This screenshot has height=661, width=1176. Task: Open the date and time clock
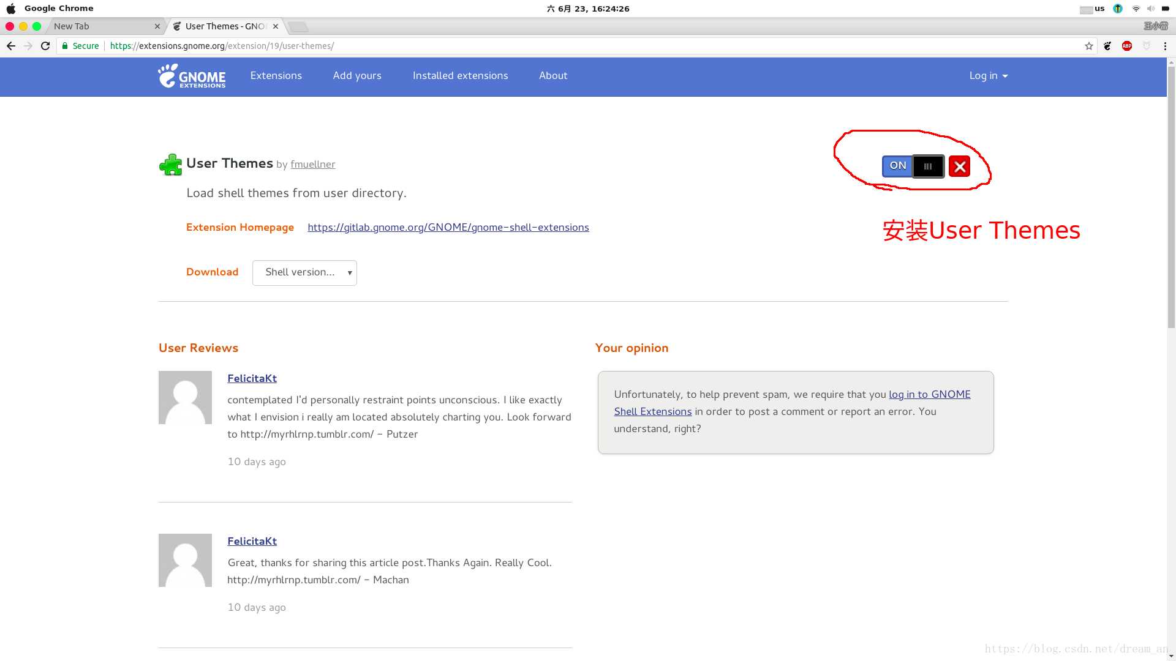pos(588,9)
